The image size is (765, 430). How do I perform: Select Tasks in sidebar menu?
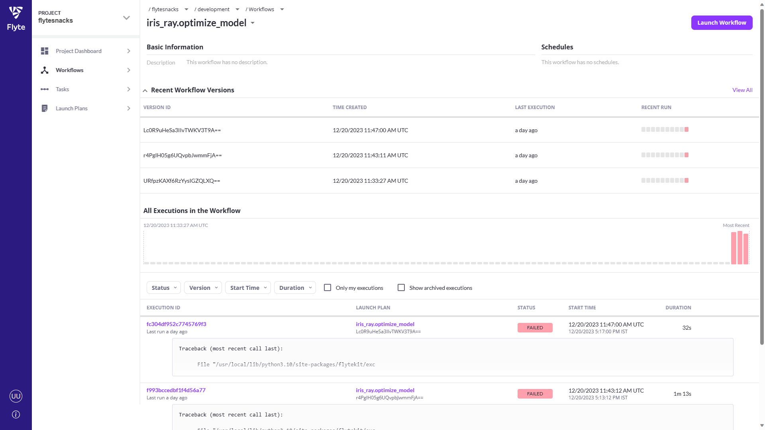point(63,89)
